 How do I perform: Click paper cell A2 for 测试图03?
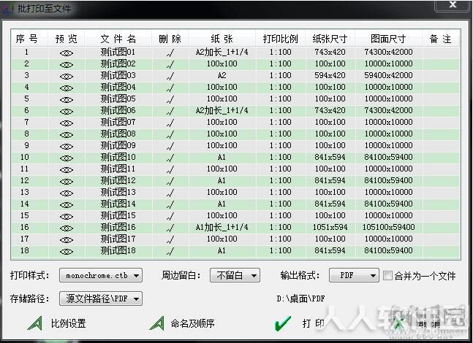[x=222, y=75]
